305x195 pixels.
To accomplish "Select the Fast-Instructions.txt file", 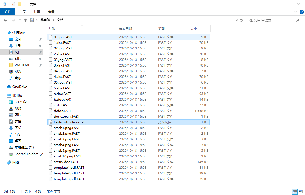I will click(x=69, y=122).
